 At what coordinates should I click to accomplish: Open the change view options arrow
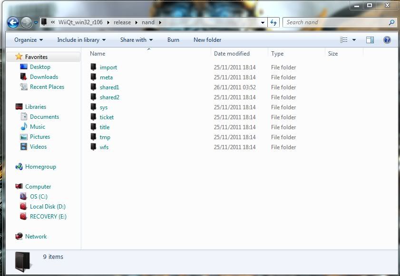[354, 40]
